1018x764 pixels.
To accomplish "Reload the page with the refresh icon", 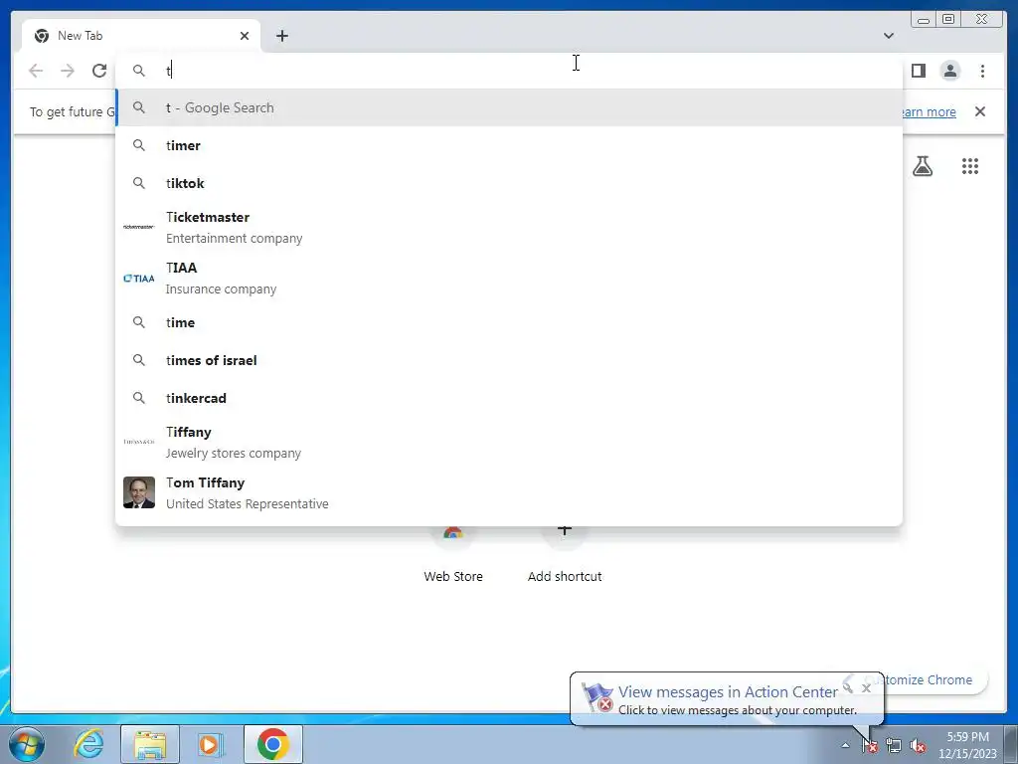I will click(x=99, y=71).
